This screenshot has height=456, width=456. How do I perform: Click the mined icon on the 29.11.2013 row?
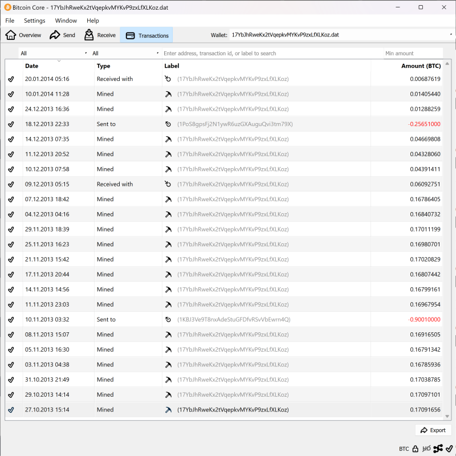pos(168,230)
